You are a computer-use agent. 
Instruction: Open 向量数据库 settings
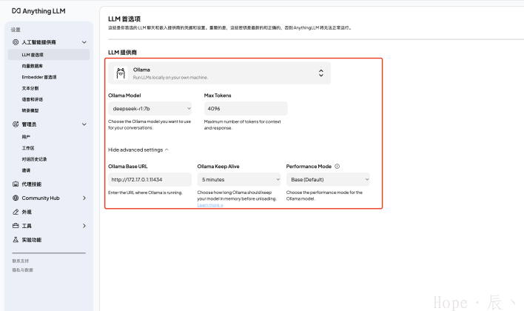point(33,66)
